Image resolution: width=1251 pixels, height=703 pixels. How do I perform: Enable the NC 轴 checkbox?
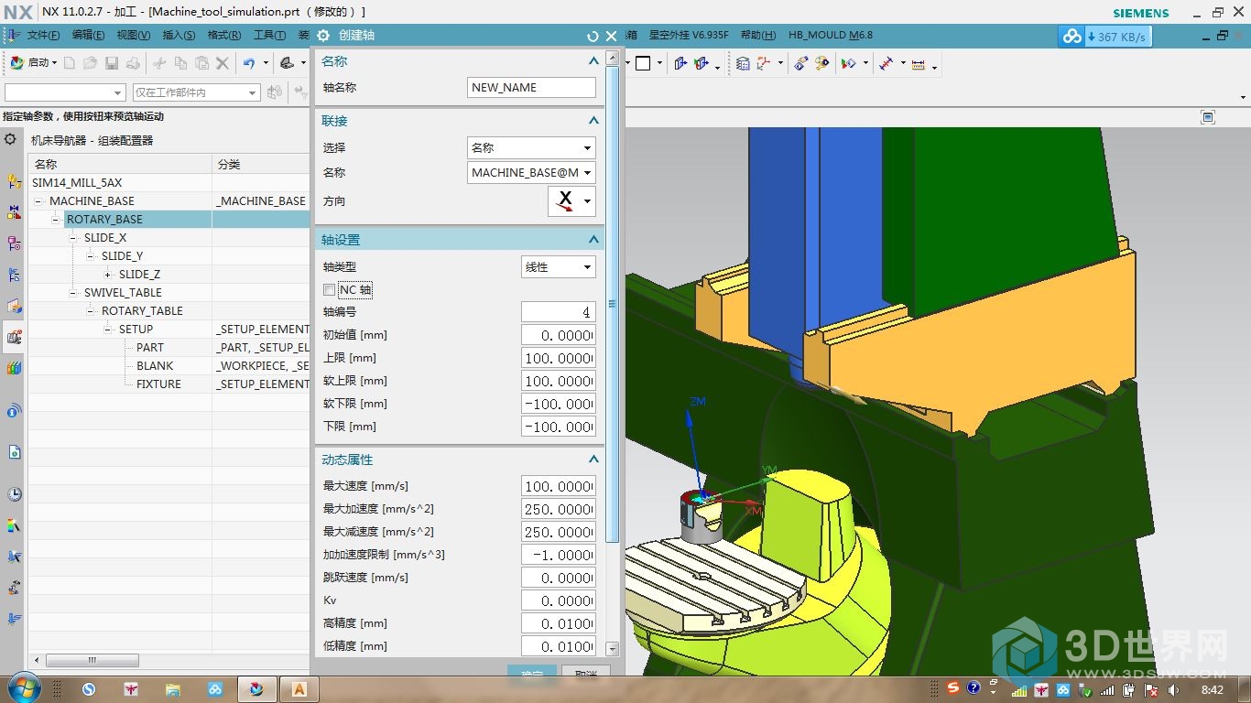[330, 290]
